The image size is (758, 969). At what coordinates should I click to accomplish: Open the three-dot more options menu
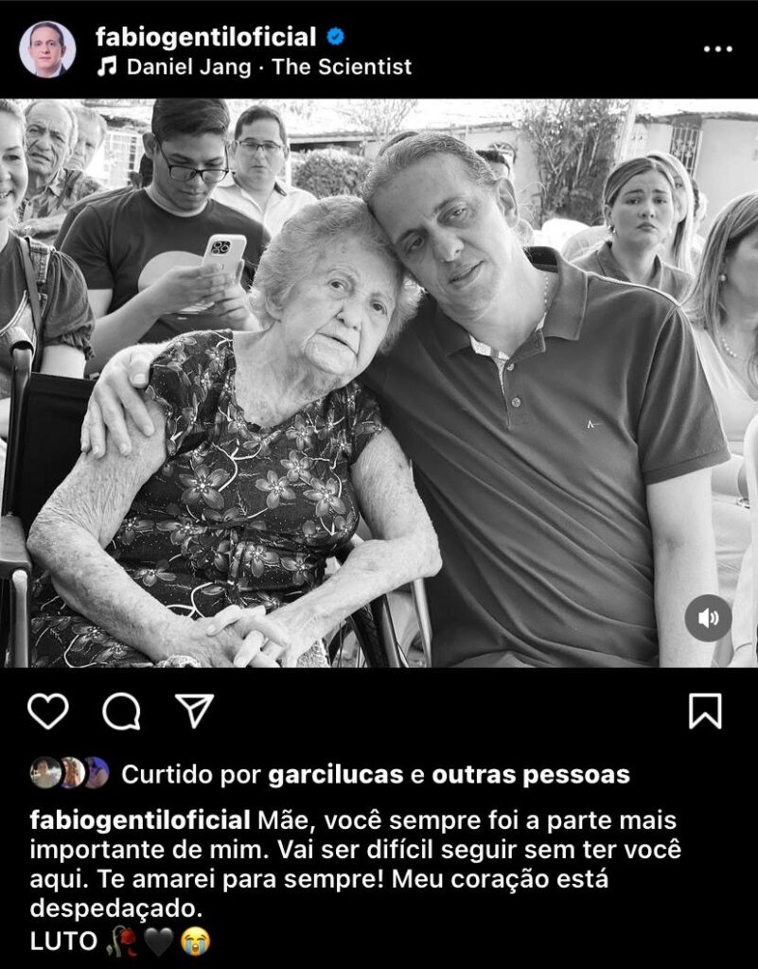[718, 49]
